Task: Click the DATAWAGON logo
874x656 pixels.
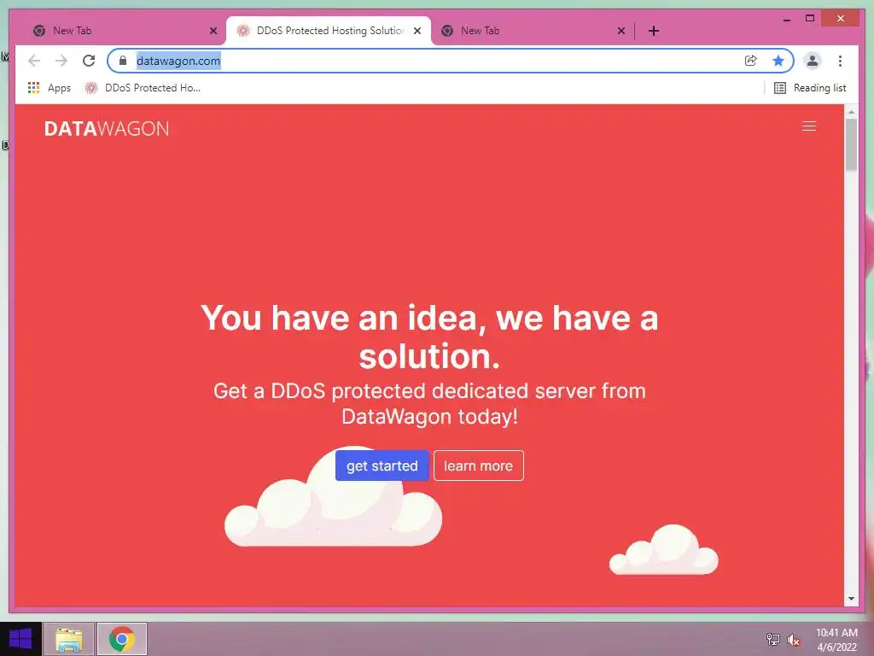Action: 107,129
